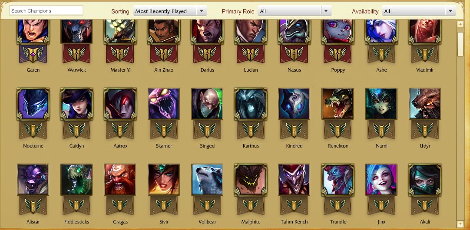Open the Jinx champion icon
The height and width of the screenshot is (230, 470).
381,179
